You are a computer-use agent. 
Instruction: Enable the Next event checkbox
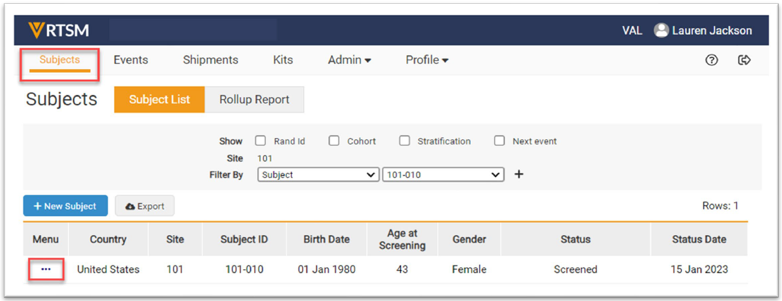point(499,141)
